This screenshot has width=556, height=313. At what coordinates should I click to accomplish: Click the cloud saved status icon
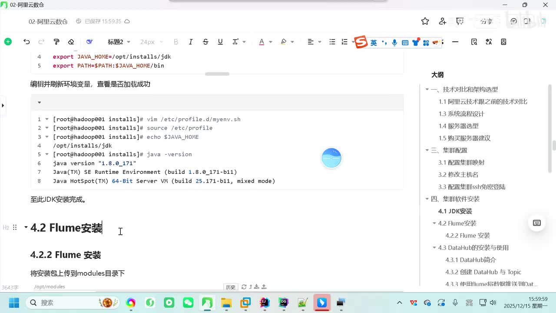(127, 21)
